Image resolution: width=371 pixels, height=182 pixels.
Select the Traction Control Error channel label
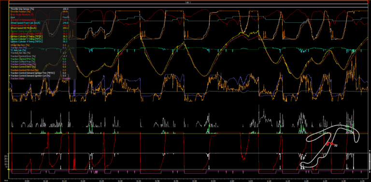click(x=23, y=56)
